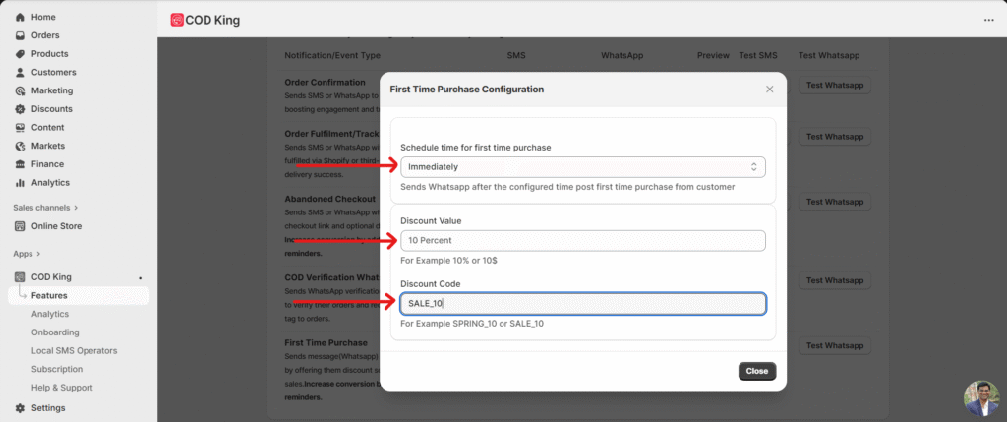This screenshot has width=1007, height=422.
Task: Select the Customers person icon
Action: point(20,73)
